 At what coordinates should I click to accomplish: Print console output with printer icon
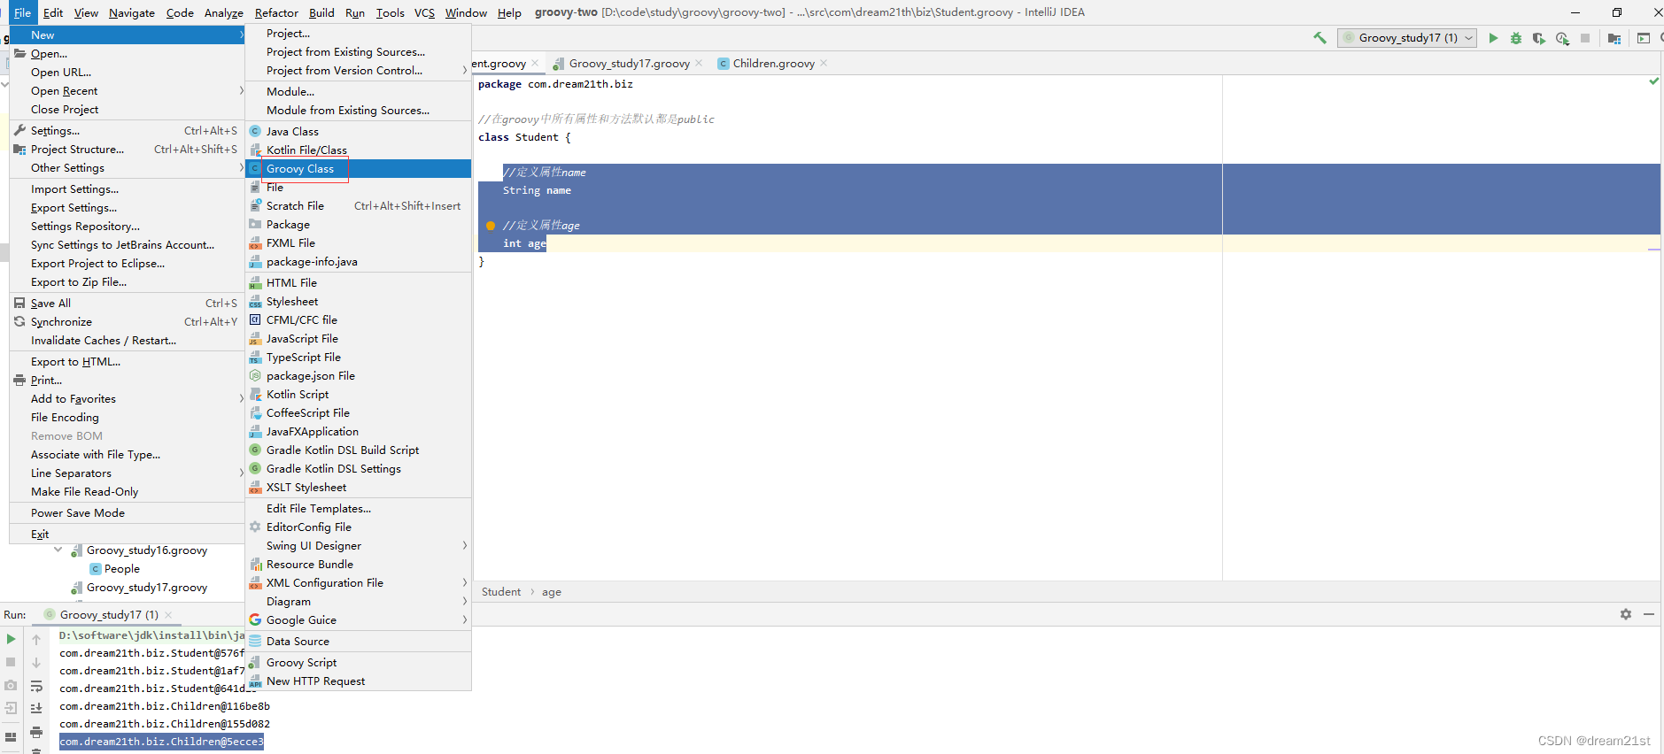tap(36, 732)
